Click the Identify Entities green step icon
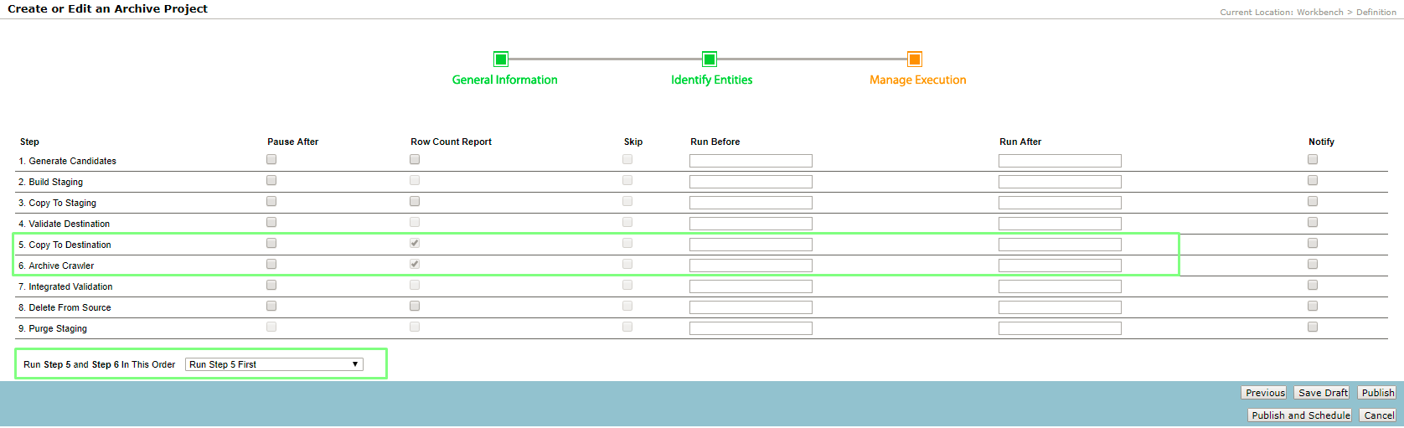Image resolution: width=1404 pixels, height=428 pixels. click(x=709, y=59)
